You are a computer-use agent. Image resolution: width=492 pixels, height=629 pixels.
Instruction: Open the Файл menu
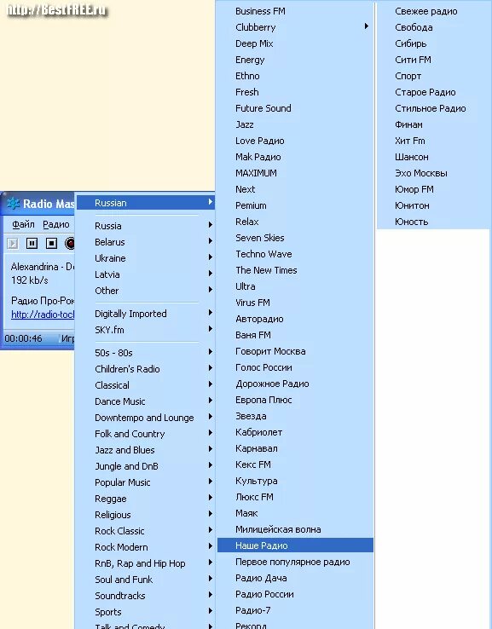[x=23, y=224]
